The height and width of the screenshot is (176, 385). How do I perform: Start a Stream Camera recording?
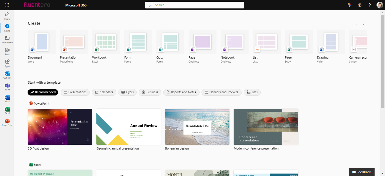click(x=358, y=46)
